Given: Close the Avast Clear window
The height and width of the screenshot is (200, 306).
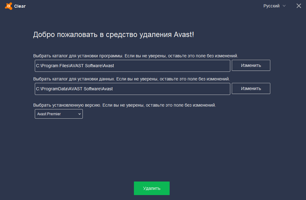Looking at the screenshot, I should coord(299,6).
